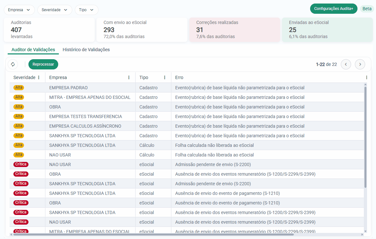Sort by the Empresa column header

(x=58, y=77)
